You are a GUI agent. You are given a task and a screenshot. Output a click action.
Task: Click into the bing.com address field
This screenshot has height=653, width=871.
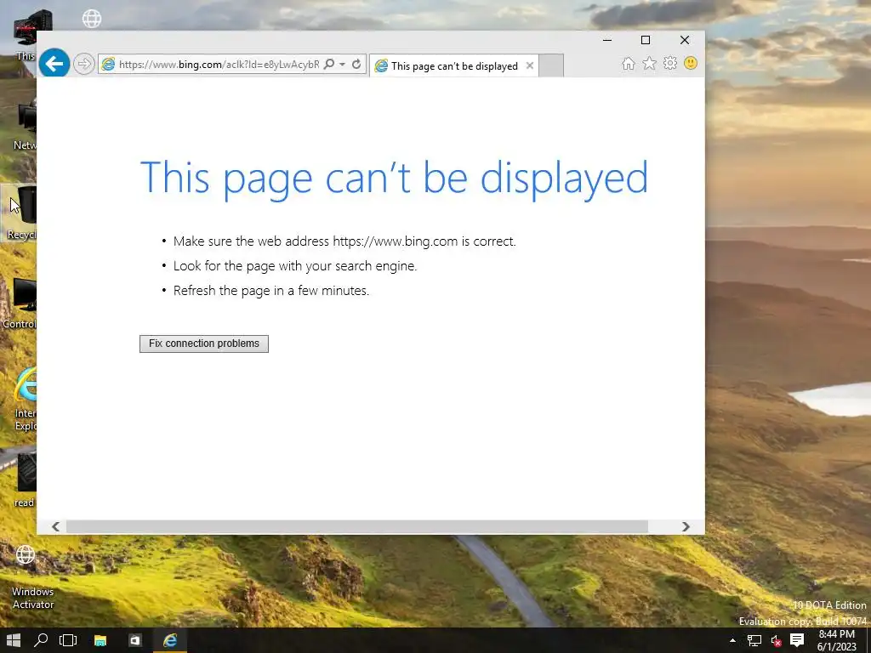[219, 65]
